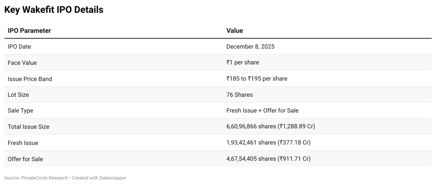Select the "₹1 per share" value cell

click(x=243, y=62)
